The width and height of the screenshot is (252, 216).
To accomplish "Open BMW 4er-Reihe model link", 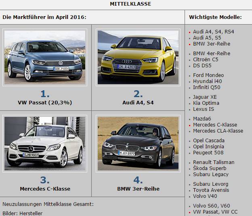I will click(212, 54).
